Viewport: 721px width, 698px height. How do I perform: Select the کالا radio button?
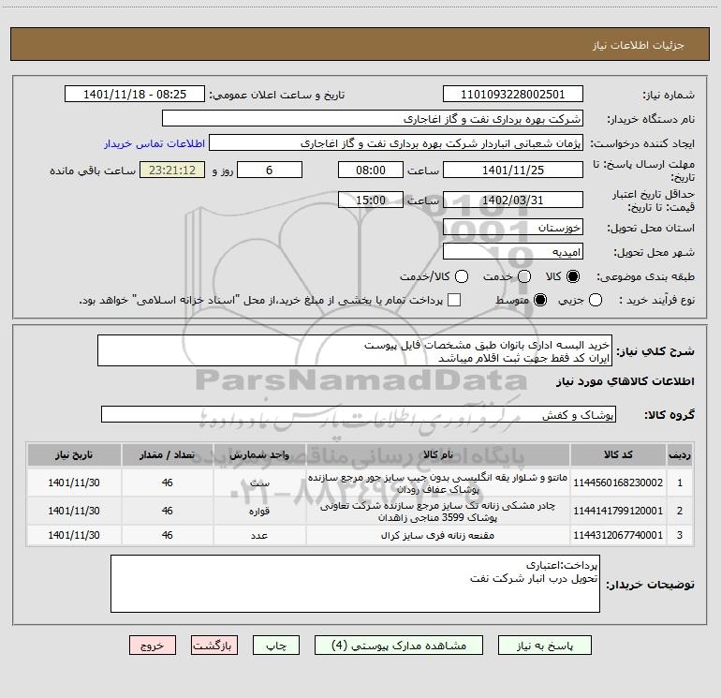point(573,276)
